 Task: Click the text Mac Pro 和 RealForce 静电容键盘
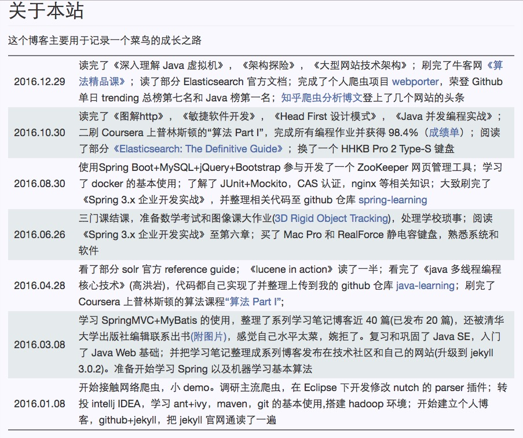(361, 235)
